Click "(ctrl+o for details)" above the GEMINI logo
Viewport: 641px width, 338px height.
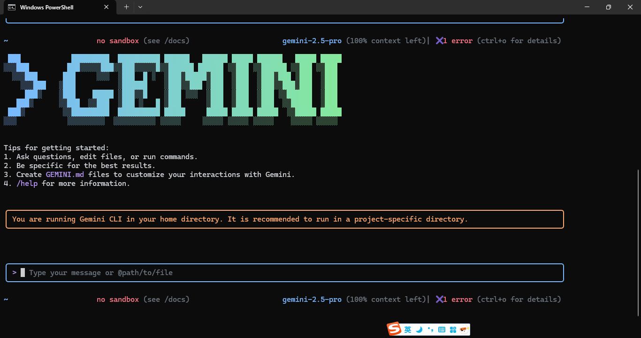519,41
